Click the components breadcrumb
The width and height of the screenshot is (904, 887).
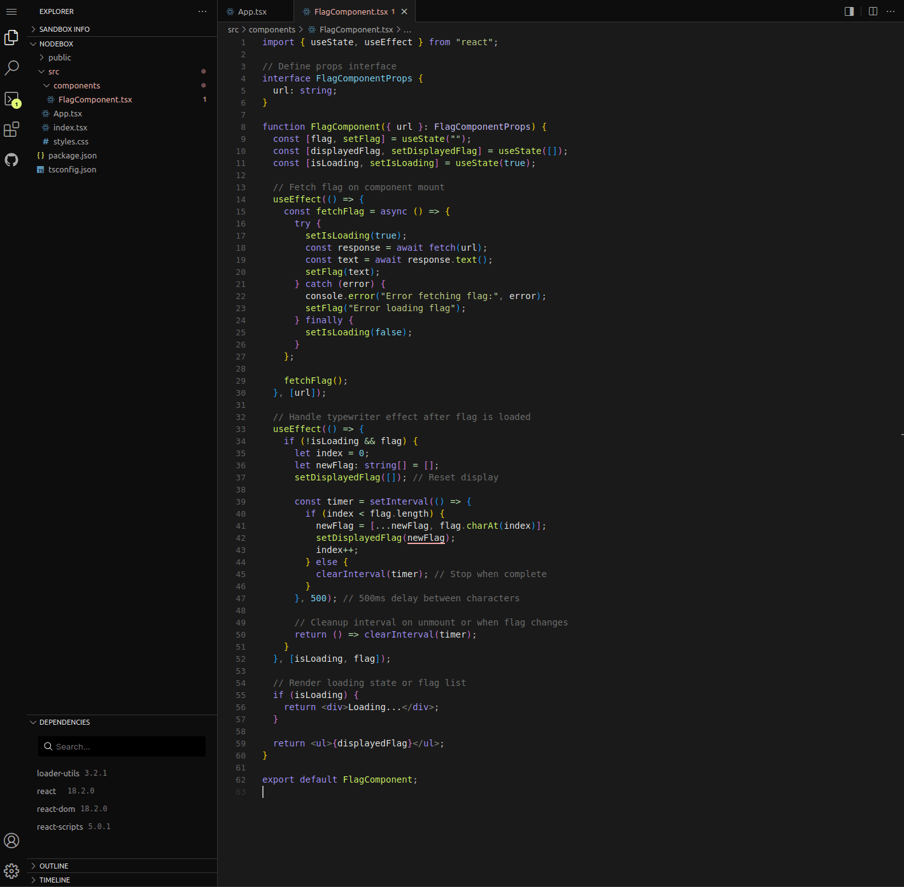point(272,29)
